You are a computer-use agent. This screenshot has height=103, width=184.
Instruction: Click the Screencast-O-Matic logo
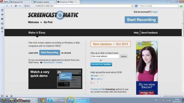[53, 15]
